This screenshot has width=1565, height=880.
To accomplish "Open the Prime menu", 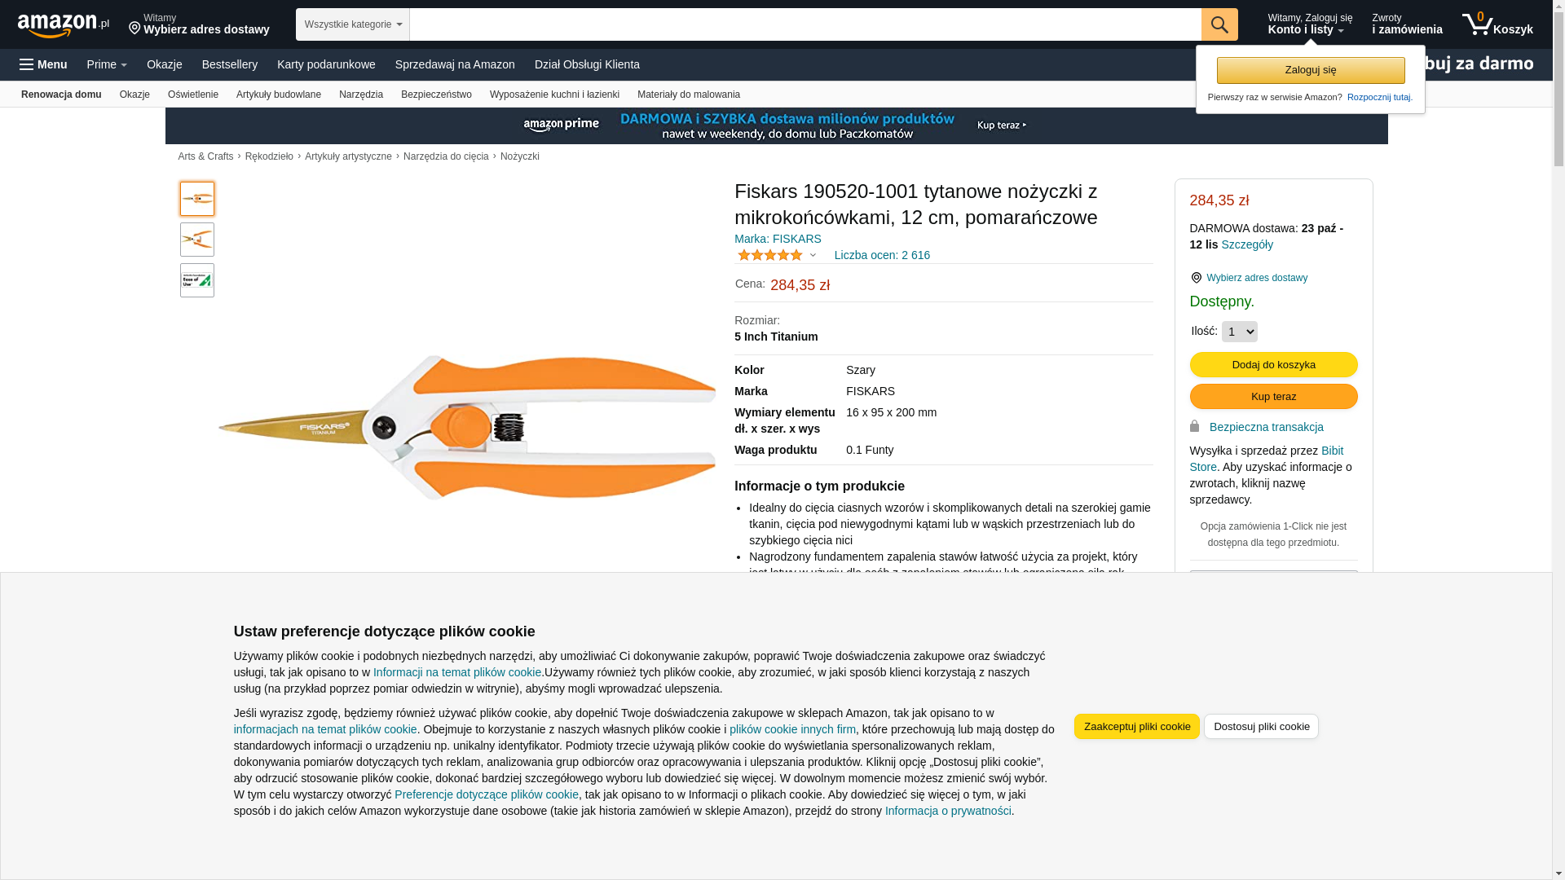I will pyautogui.click(x=107, y=64).
